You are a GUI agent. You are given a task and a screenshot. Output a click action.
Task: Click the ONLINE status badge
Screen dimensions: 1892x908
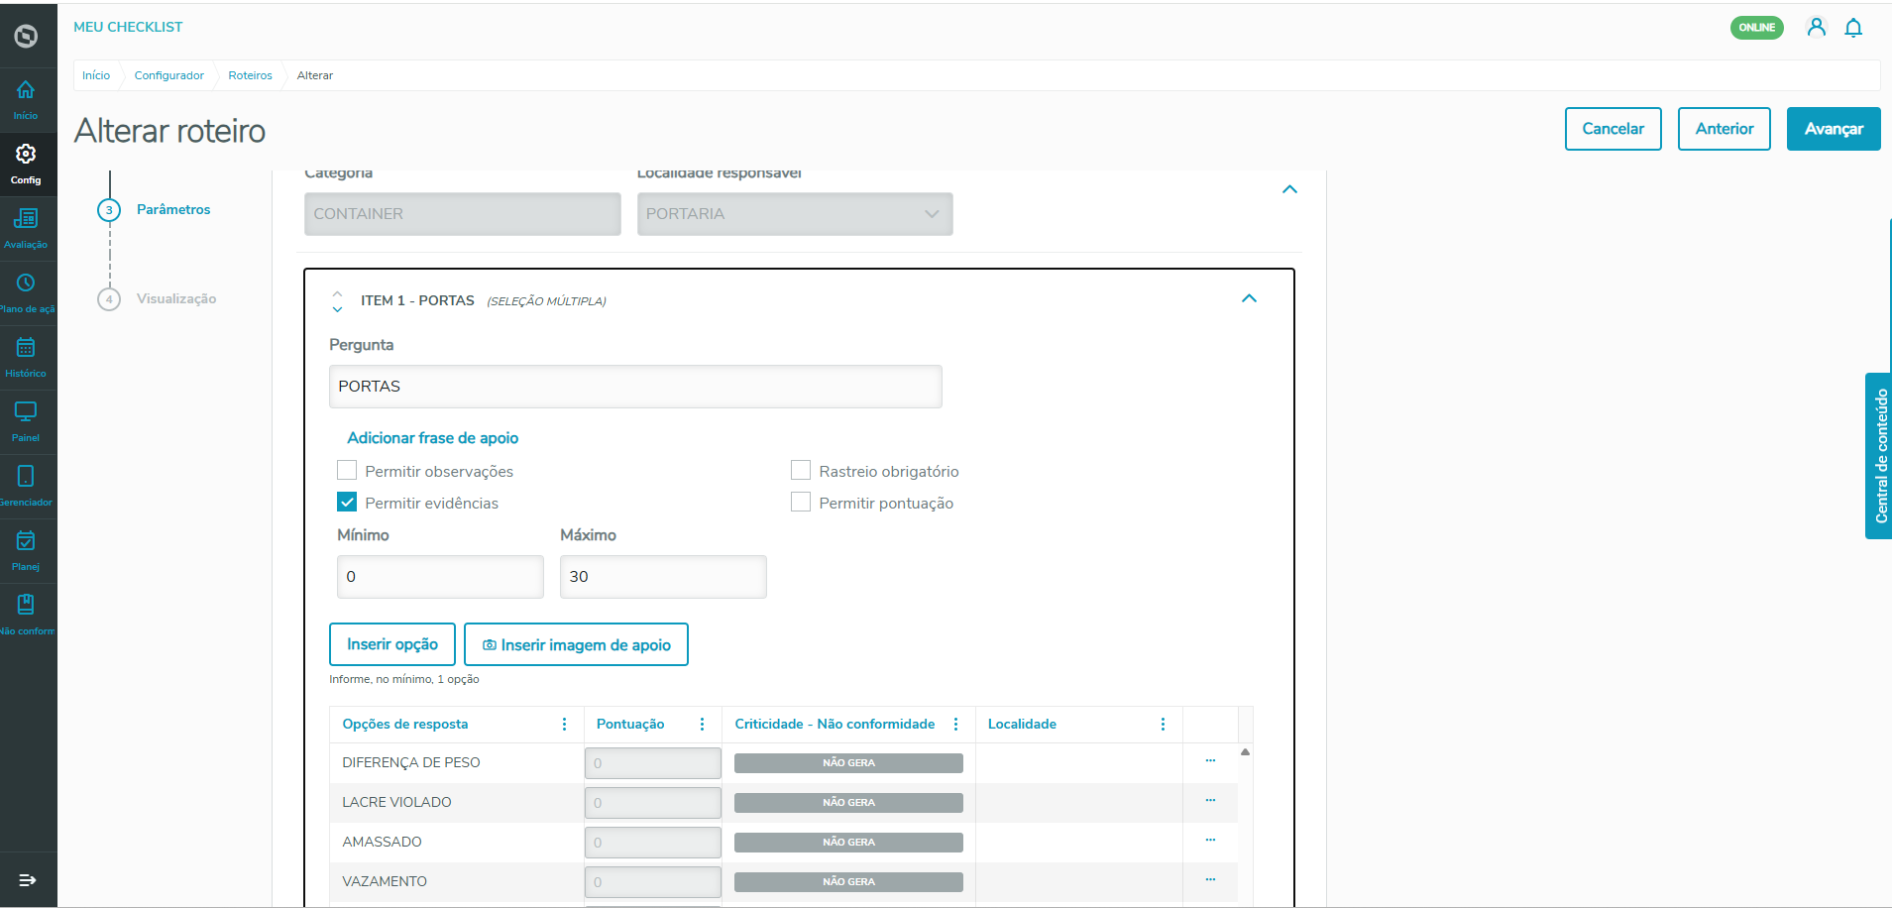pos(1757,28)
